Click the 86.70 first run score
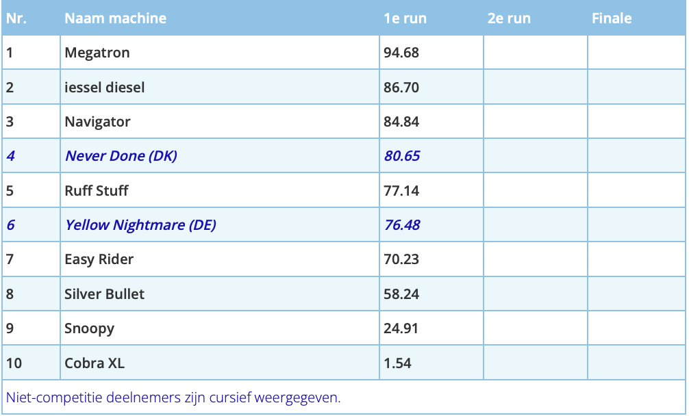This screenshot has width=689, height=416. coord(401,88)
